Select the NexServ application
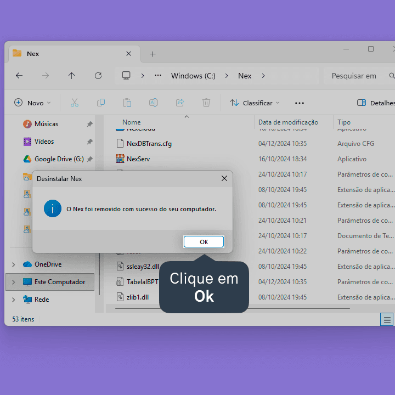 click(138, 159)
